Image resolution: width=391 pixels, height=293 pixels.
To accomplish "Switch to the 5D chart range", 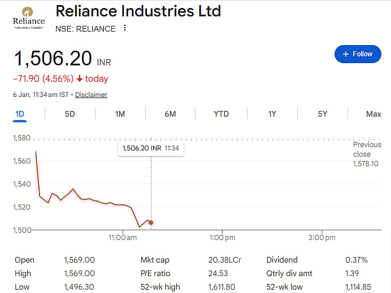I will point(69,114).
